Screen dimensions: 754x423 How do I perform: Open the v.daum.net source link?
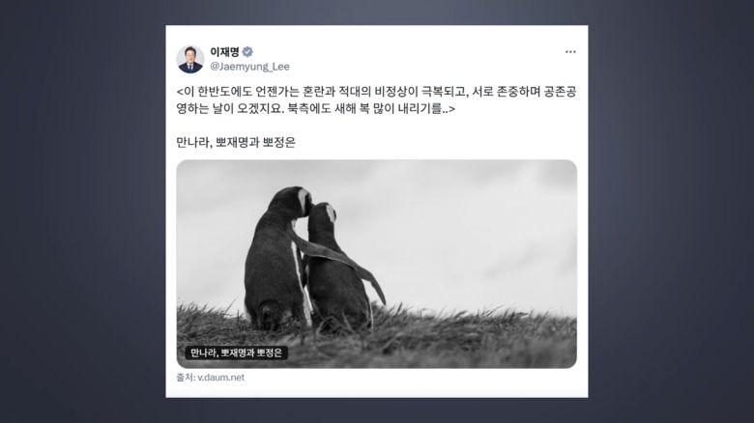220,378
